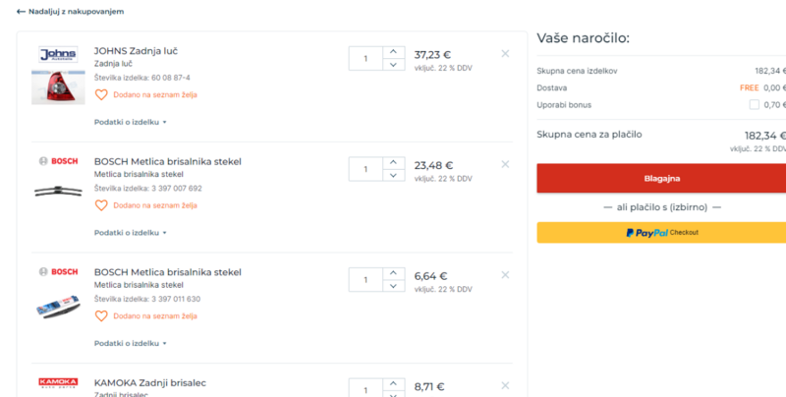Viewport: 786px width, 397px height.
Task: Go back via Nadaljuj z nakupovanjem
Action: (x=70, y=12)
